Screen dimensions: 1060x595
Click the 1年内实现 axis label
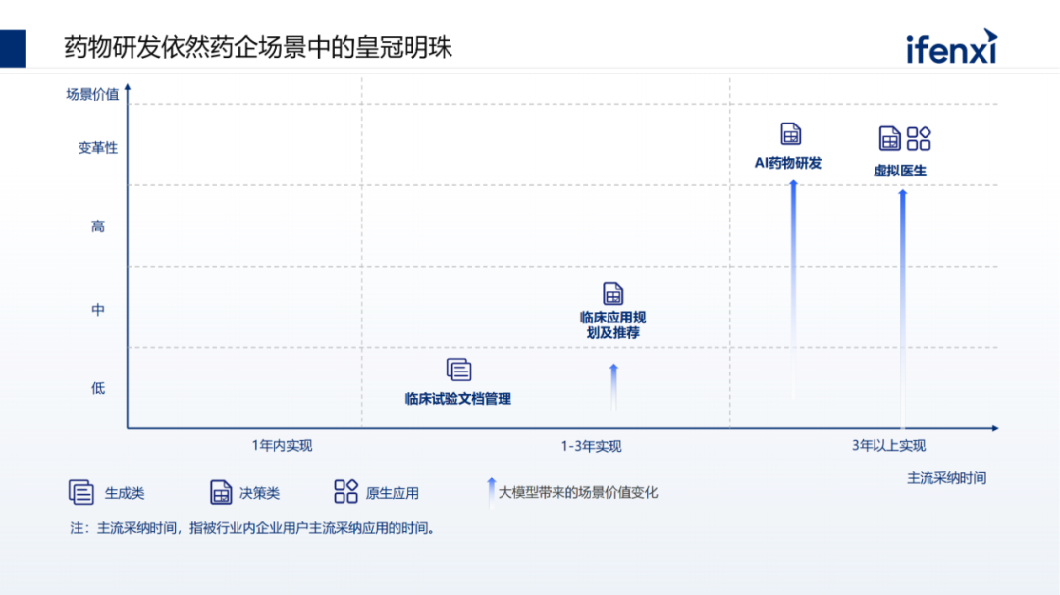[x=282, y=445]
